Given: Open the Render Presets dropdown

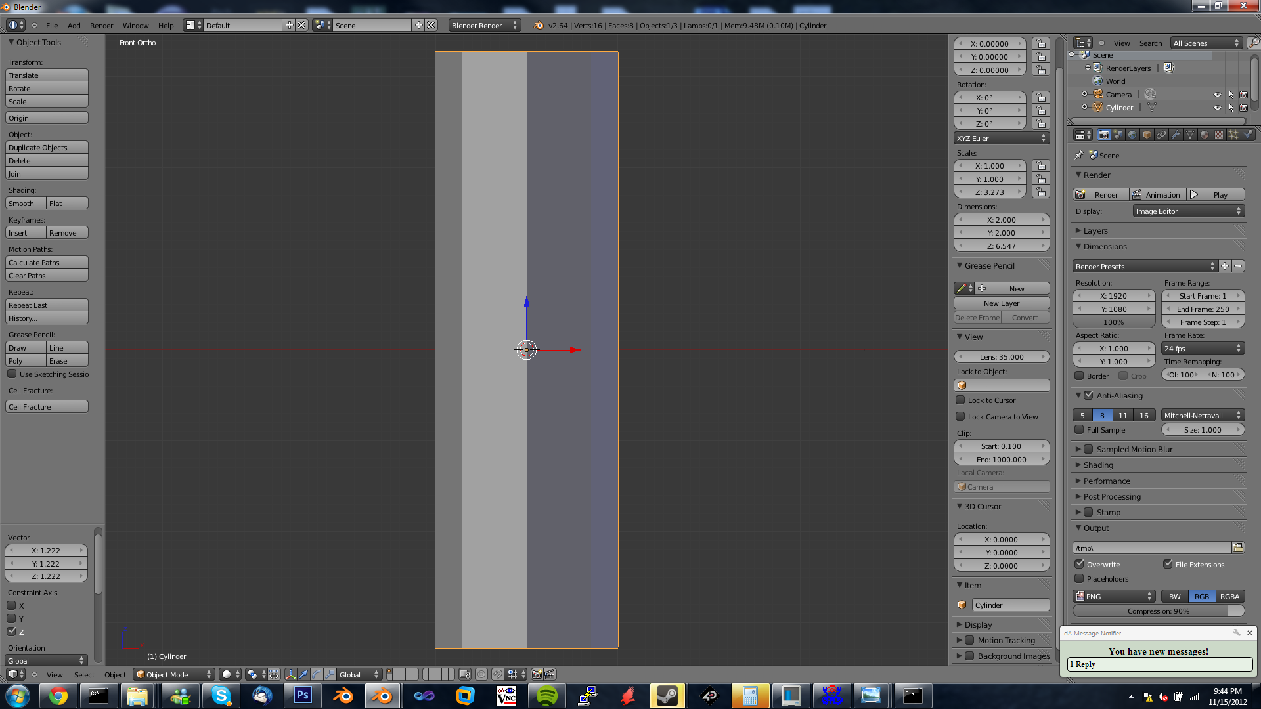Looking at the screenshot, I should click(x=1145, y=266).
